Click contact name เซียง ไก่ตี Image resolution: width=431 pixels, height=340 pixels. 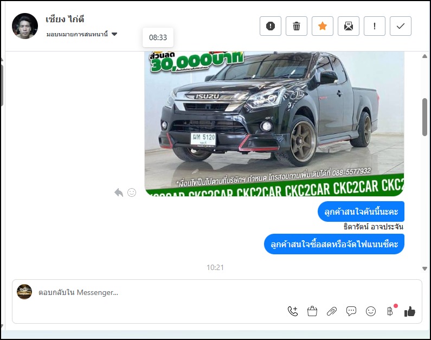click(x=65, y=19)
